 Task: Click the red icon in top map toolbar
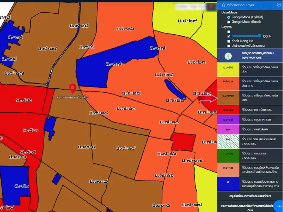[212, 6]
